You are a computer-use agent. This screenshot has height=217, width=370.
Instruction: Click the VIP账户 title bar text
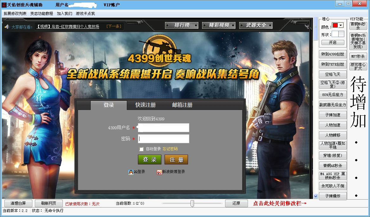pyautogui.click(x=112, y=5)
